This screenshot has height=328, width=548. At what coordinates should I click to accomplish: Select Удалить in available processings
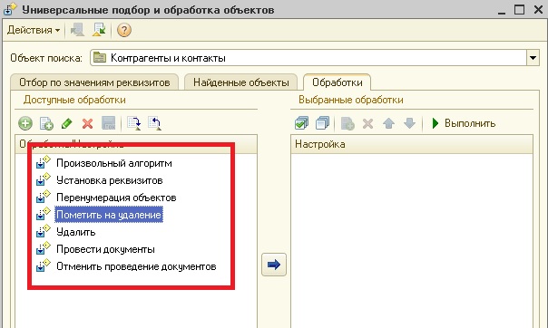(x=76, y=232)
